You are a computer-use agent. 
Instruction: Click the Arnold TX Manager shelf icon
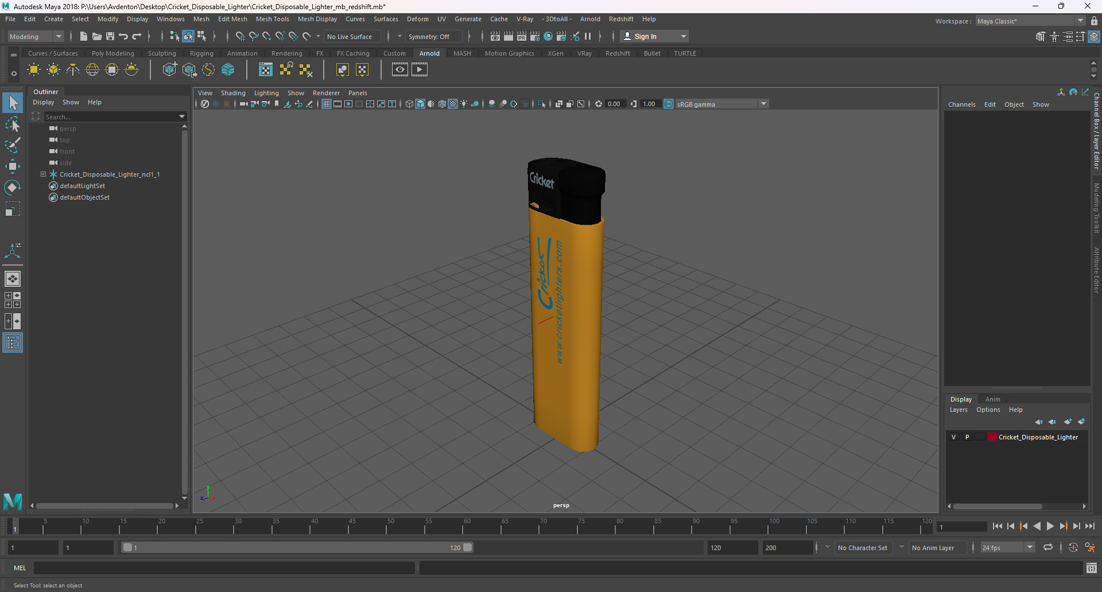point(266,70)
